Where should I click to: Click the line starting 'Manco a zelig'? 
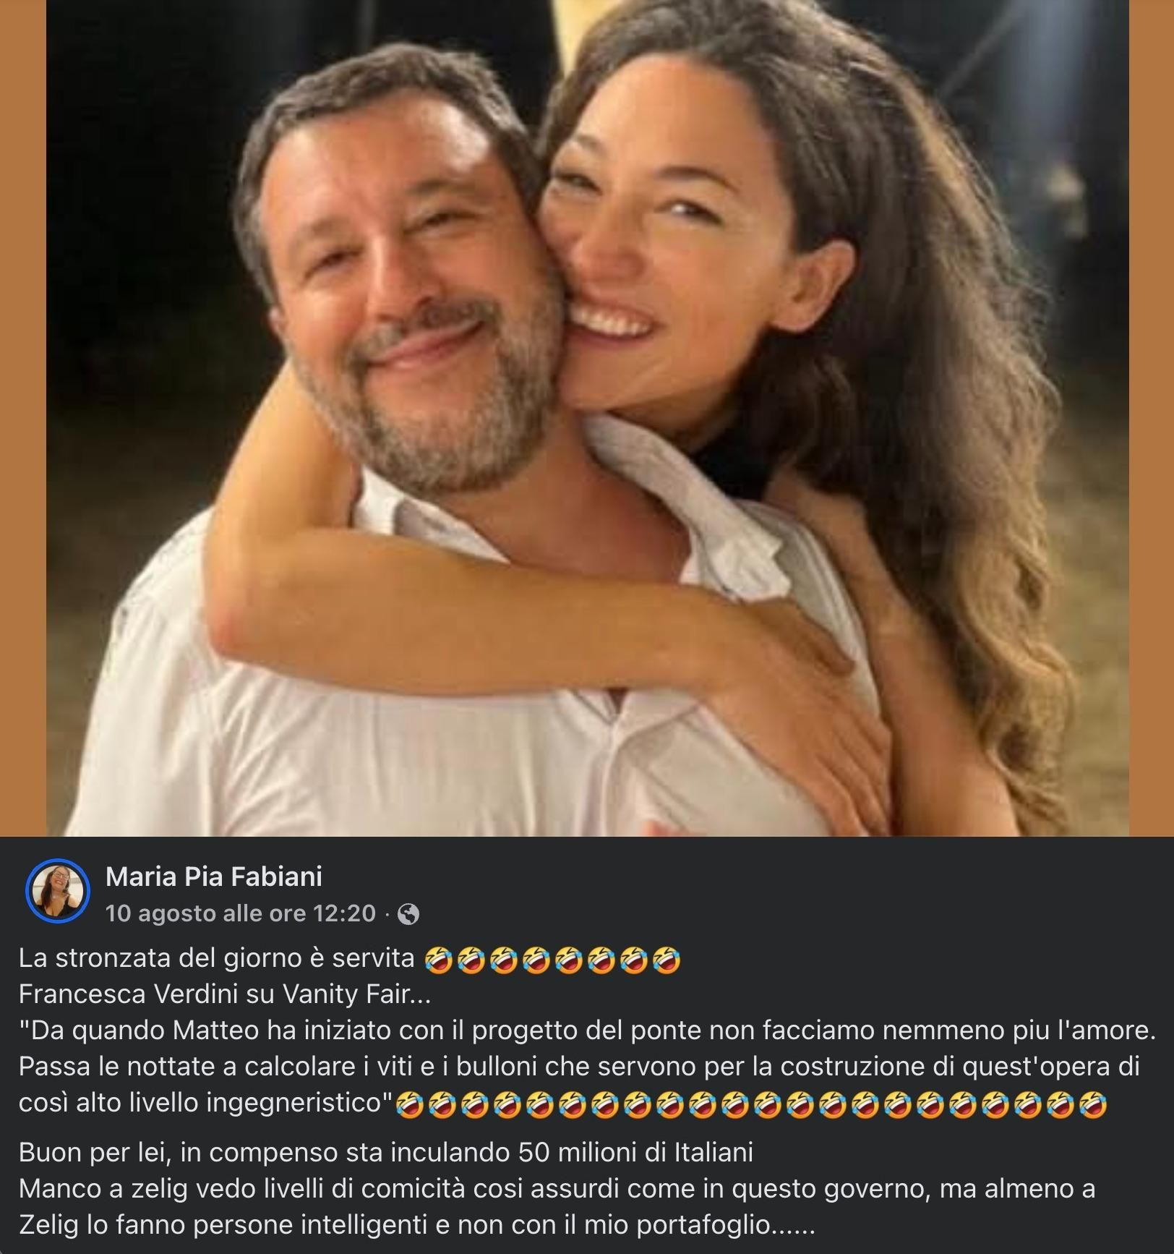point(557,1188)
